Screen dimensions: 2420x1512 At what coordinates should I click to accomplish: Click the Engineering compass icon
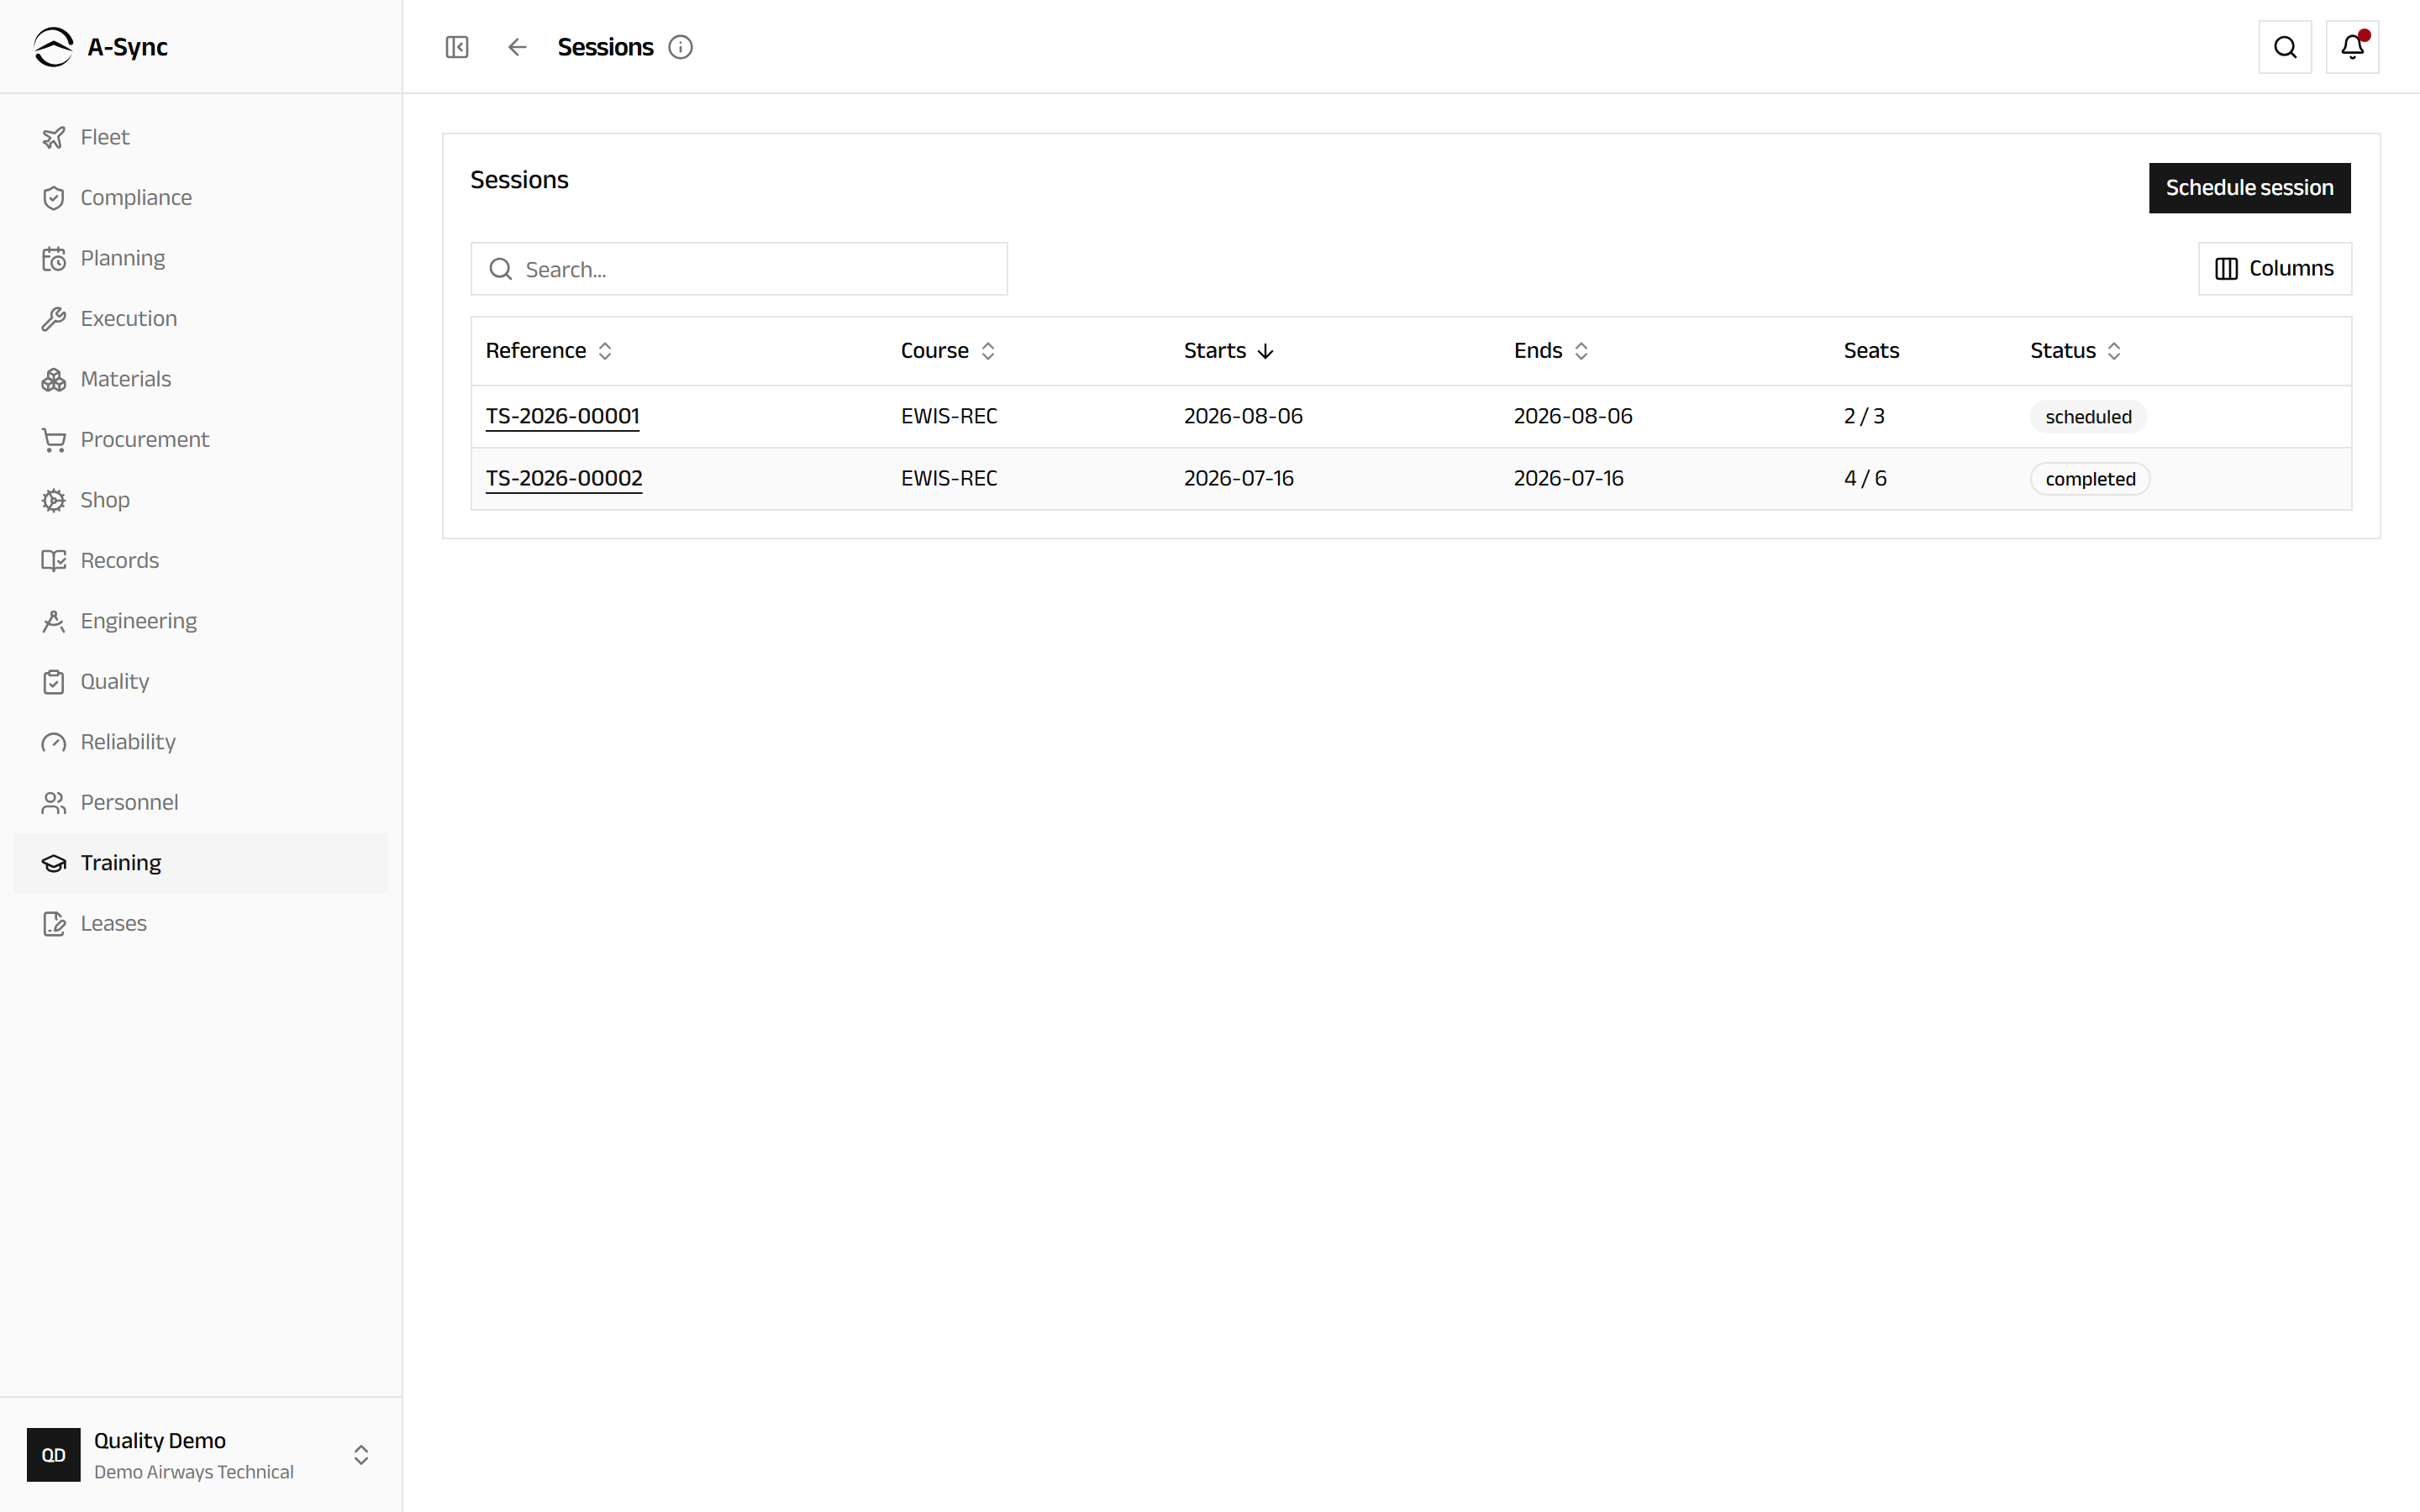(54, 621)
